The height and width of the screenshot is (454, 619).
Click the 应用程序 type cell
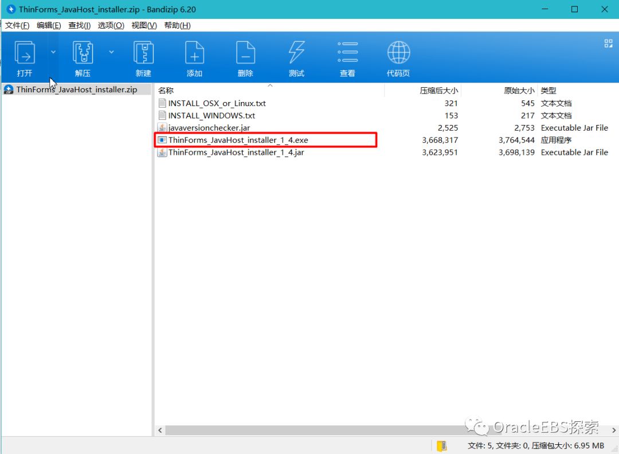pos(556,140)
